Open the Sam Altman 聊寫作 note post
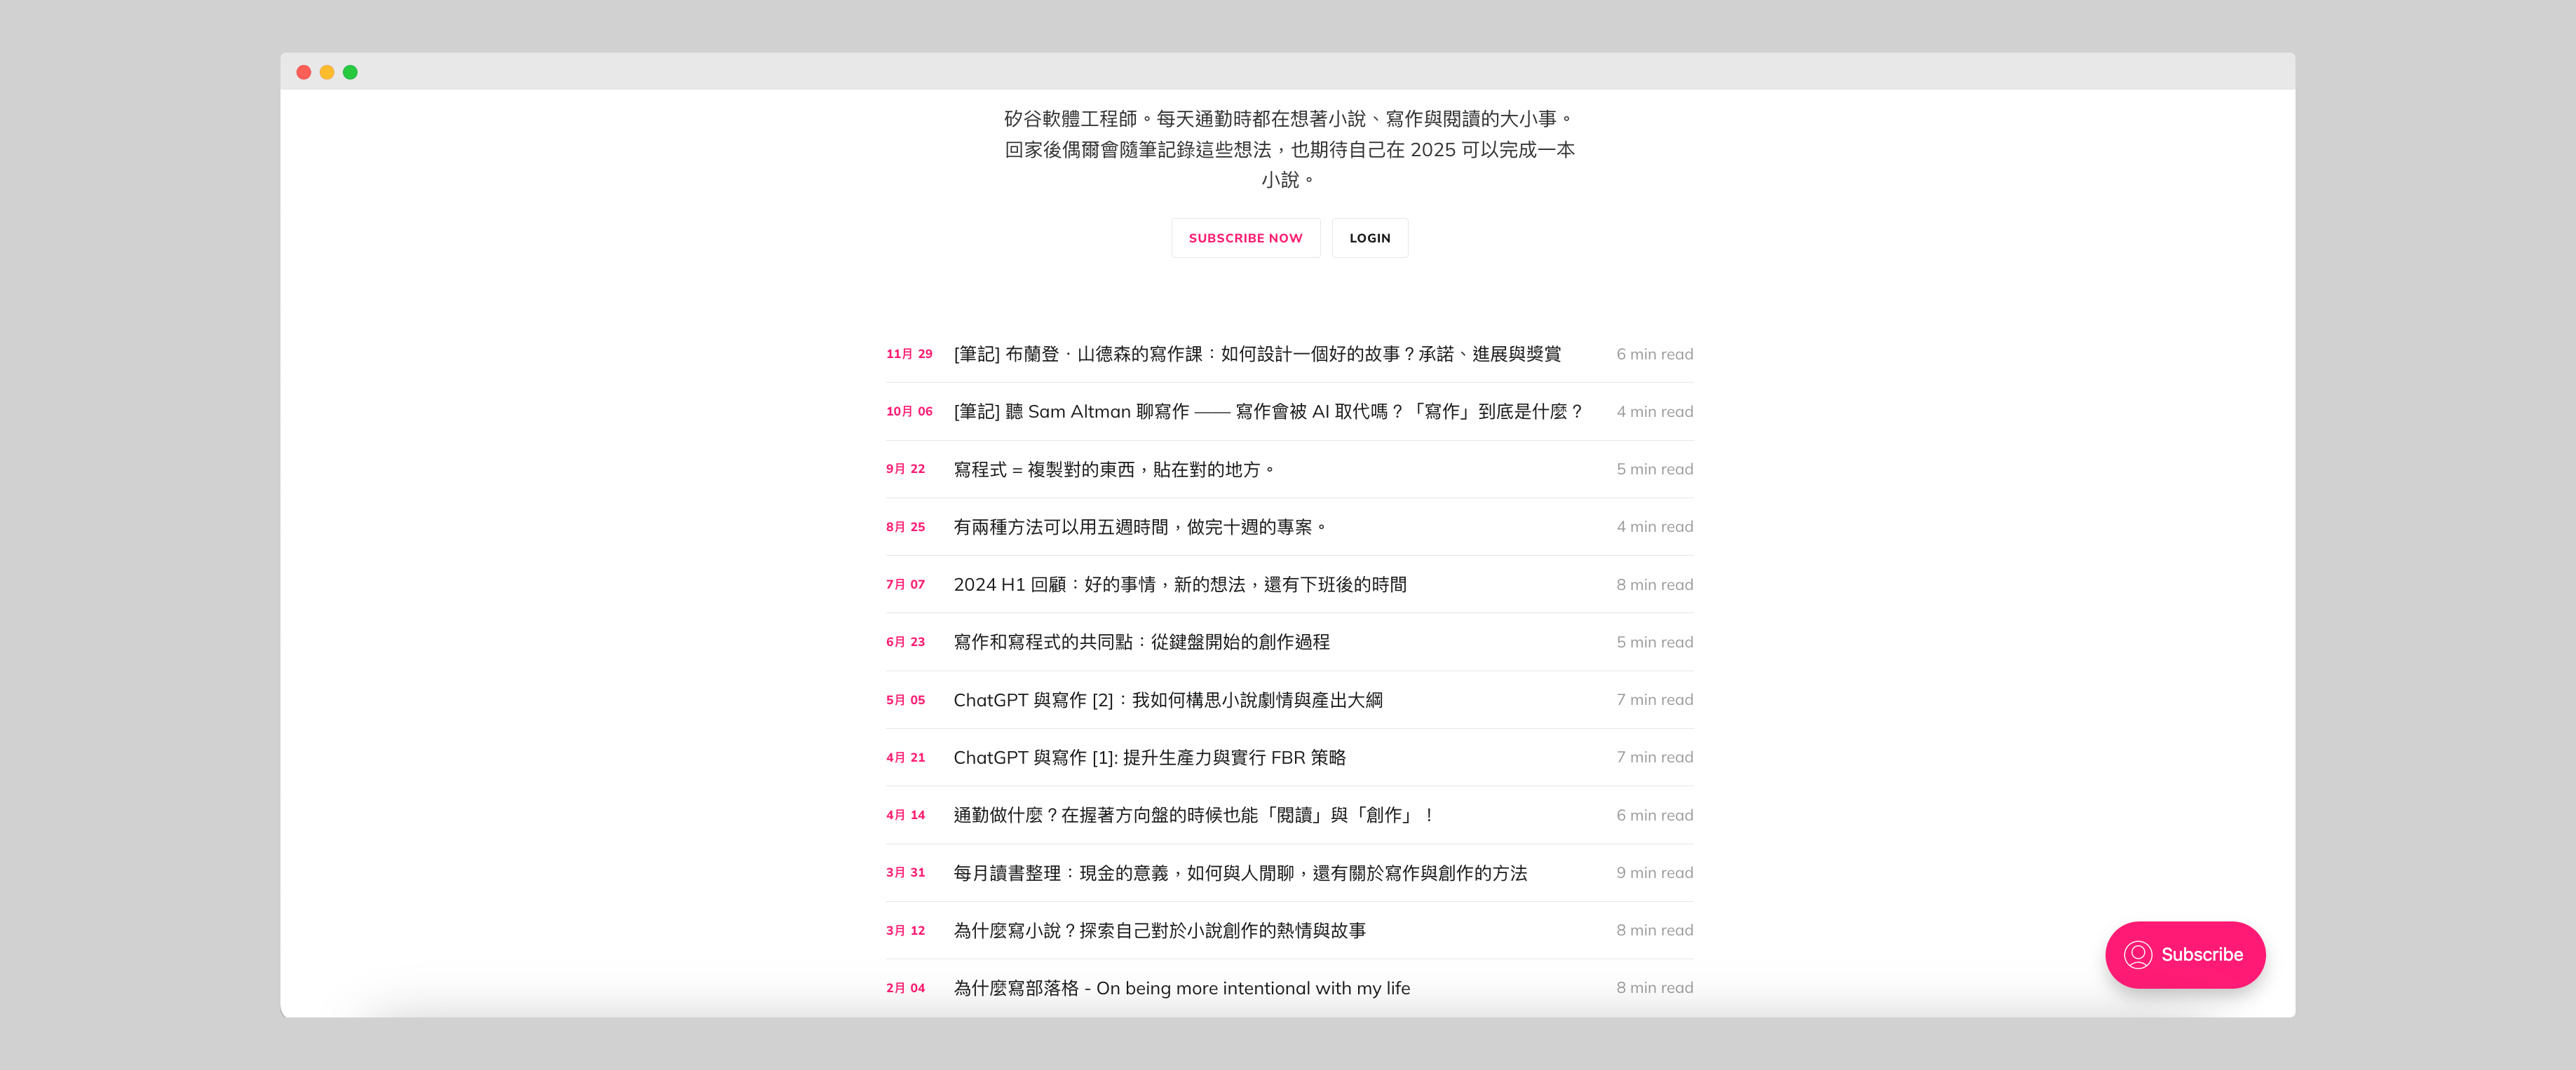The width and height of the screenshot is (2576, 1070). 1267,411
